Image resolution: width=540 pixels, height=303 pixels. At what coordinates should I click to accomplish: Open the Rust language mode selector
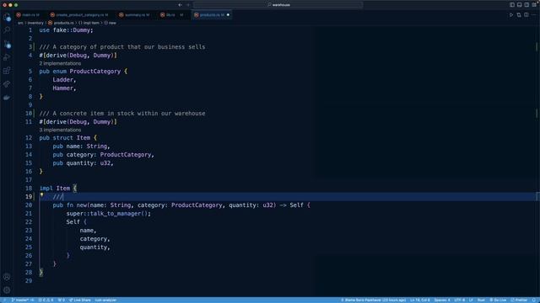click(481, 300)
